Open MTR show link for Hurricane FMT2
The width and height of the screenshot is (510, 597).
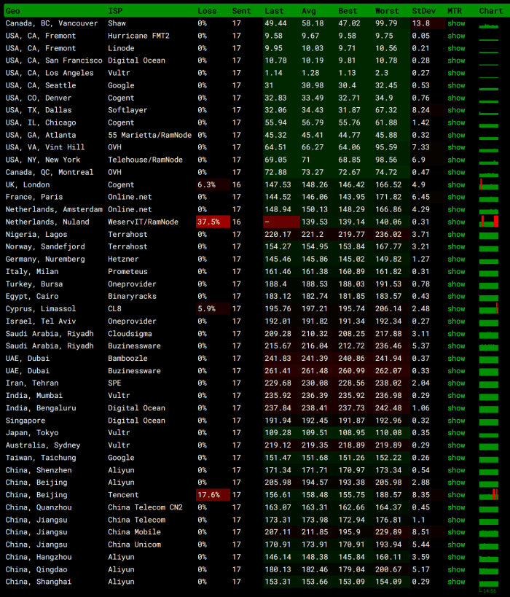(x=456, y=36)
